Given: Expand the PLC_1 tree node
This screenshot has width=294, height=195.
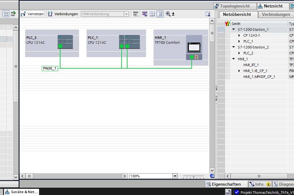Looking at the screenshot, I should coord(239,41).
